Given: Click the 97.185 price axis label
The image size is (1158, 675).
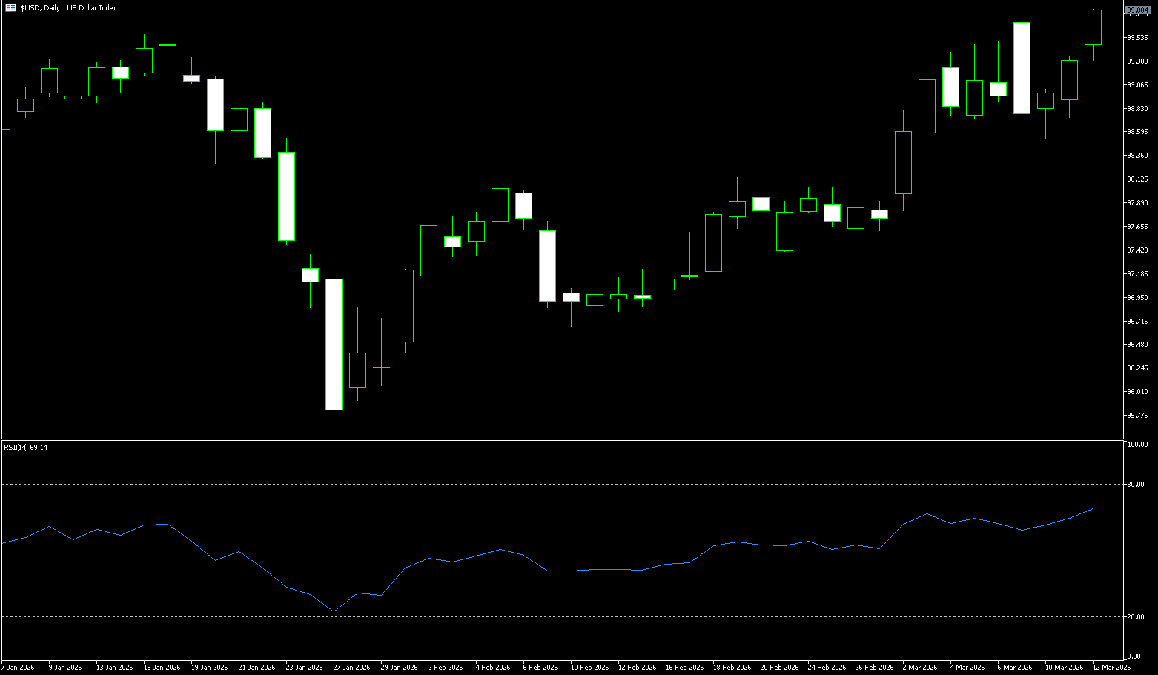Looking at the screenshot, I should click(1137, 274).
